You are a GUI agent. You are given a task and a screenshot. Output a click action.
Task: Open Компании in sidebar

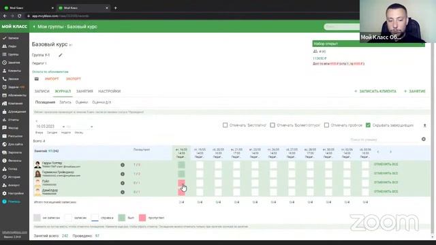click(x=12, y=103)
